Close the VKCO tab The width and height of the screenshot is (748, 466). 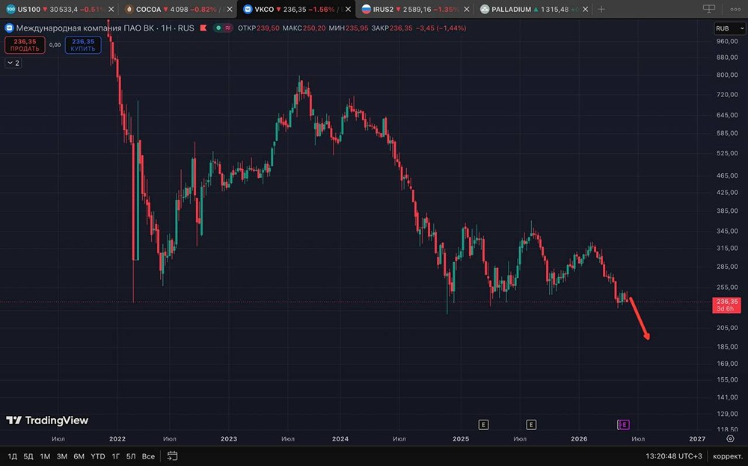click(x=349, y=9)
